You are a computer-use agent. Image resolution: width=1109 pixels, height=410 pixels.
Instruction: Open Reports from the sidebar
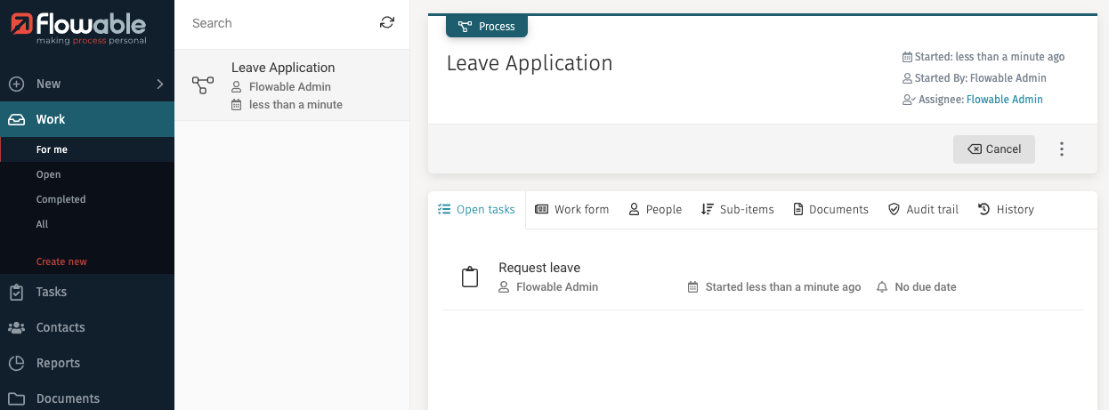coord(58,363)
